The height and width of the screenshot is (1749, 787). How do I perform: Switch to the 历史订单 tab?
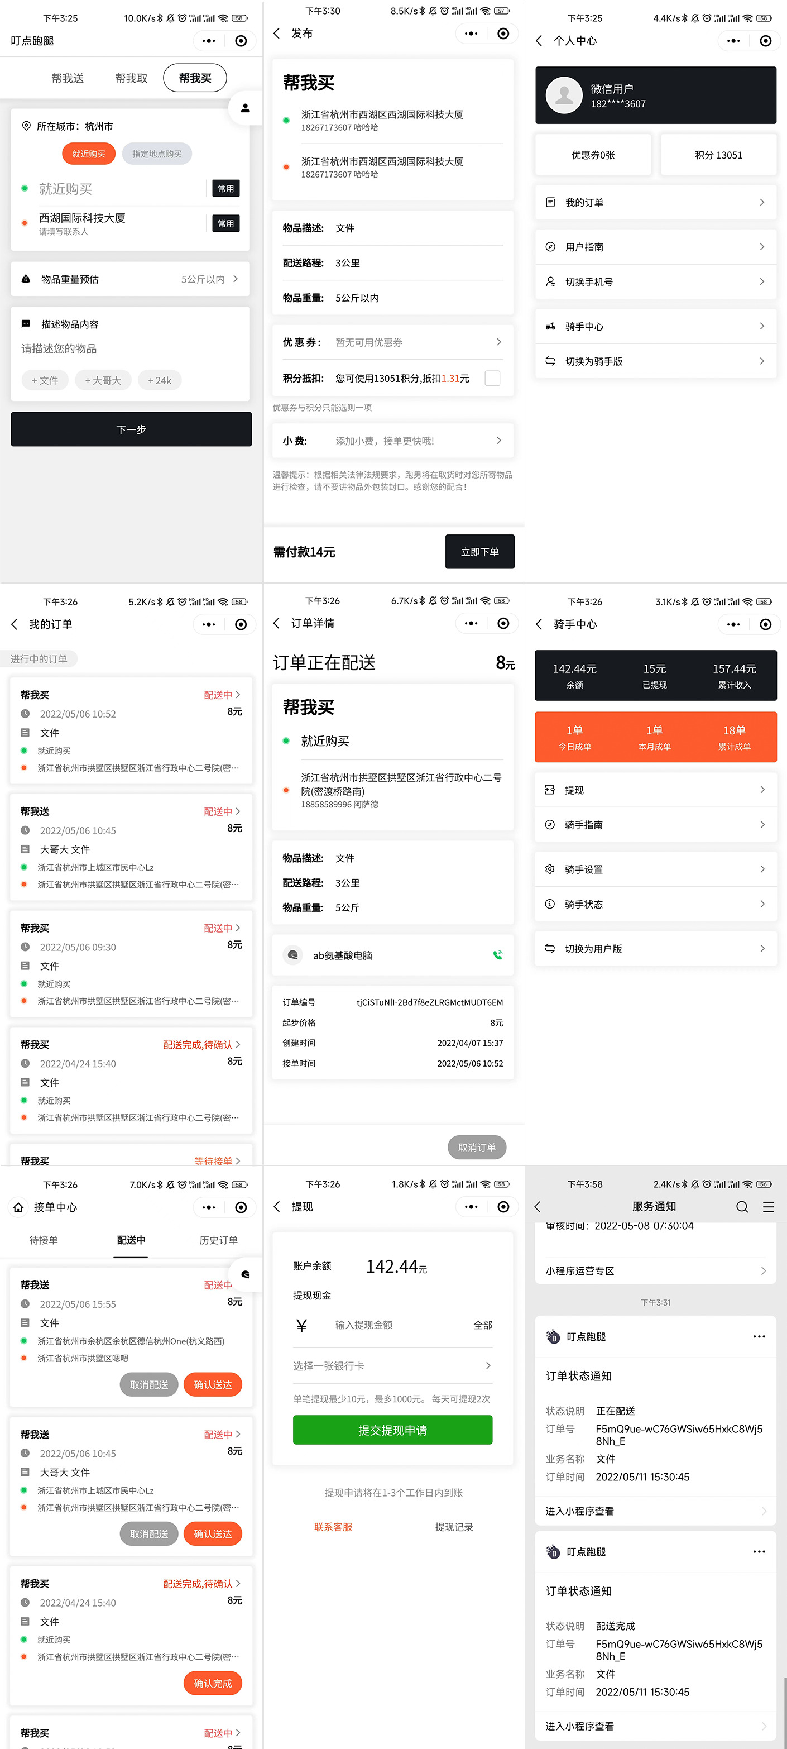pyautogui.click(x=218, y=1240)
